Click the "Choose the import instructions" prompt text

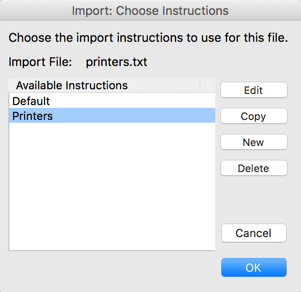click(x=148, y=38)
